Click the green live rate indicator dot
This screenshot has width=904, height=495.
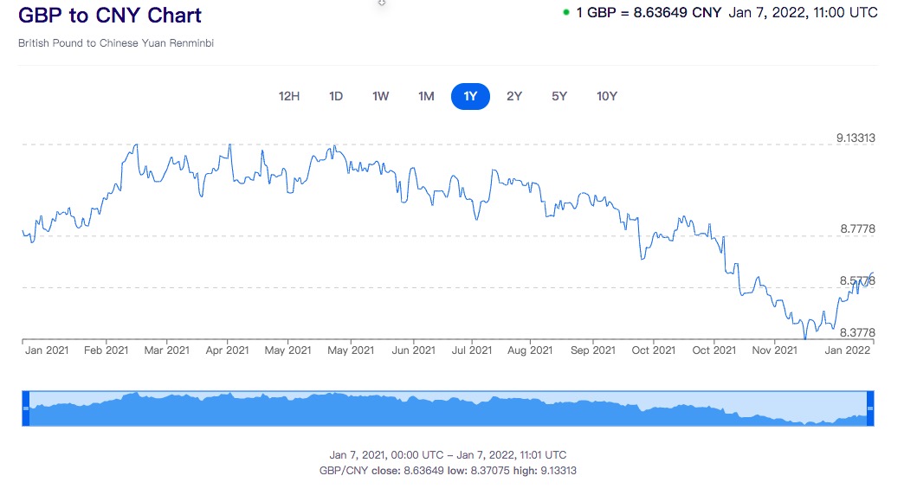[565, 13]
